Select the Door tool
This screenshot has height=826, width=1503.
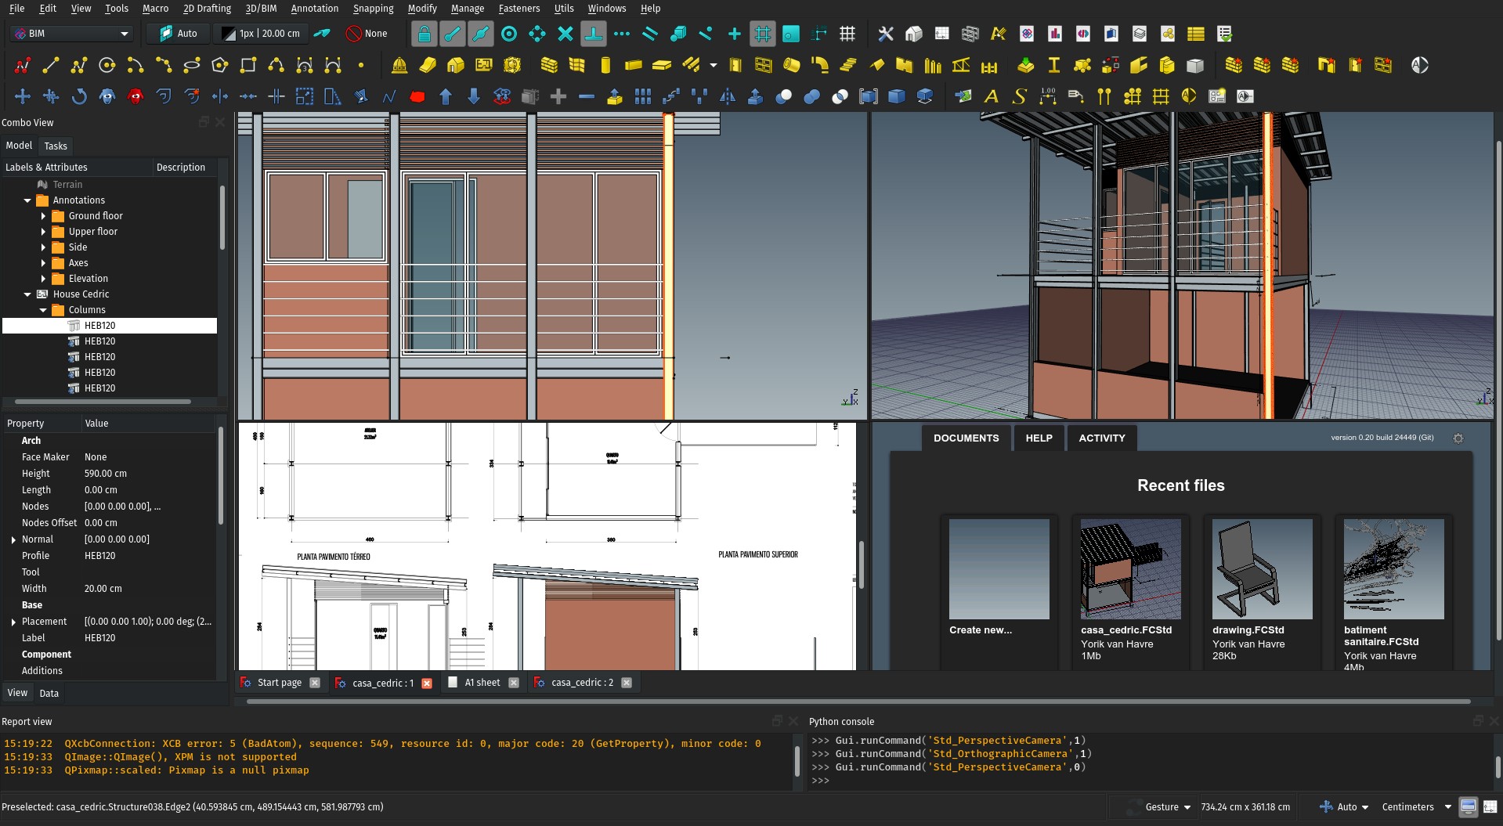pyautogui.click(x=735, y=65)
